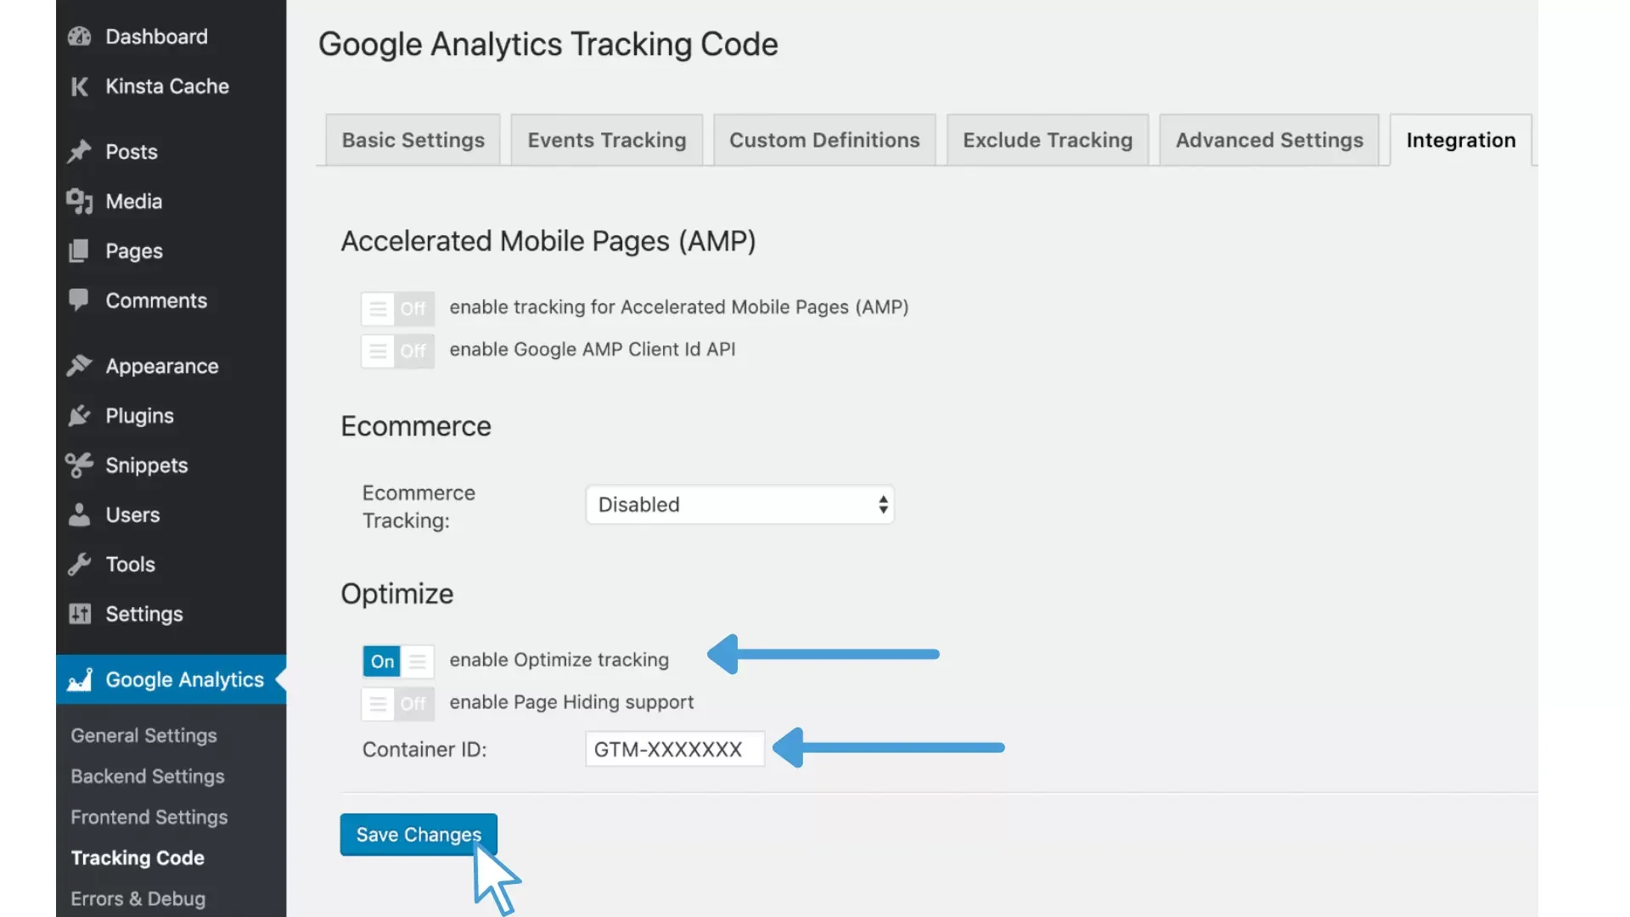Open the Custom Definitions tab
The height and width of the screenshot is (917, 1630).
pyautogui.click(x=824, y=140)
